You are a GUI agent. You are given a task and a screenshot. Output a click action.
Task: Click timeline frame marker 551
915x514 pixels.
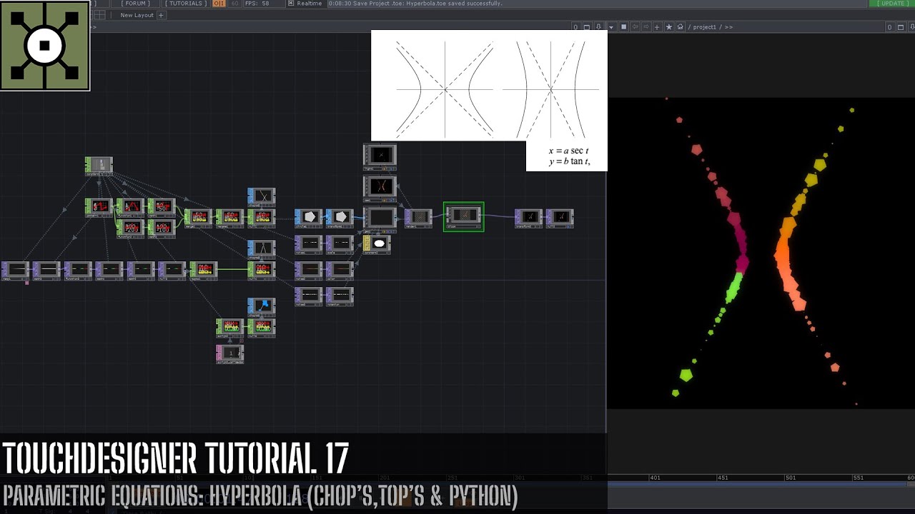(x=859, y=478)
